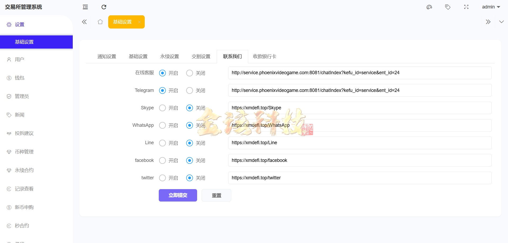Open the 钱包 (Wallet) sidebar item

tap(19, 78)
